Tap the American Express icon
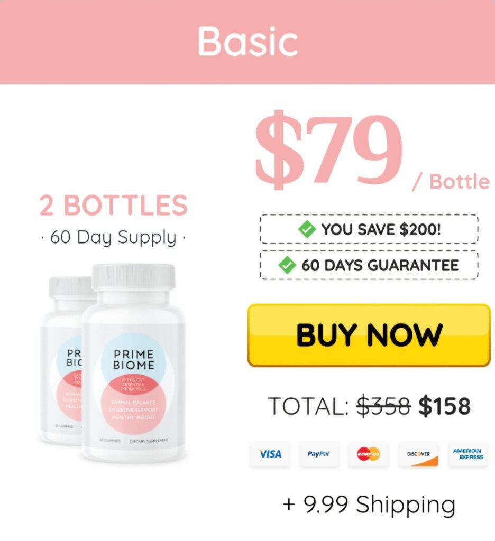The image size is (495, 541). (x=469, y=454)
